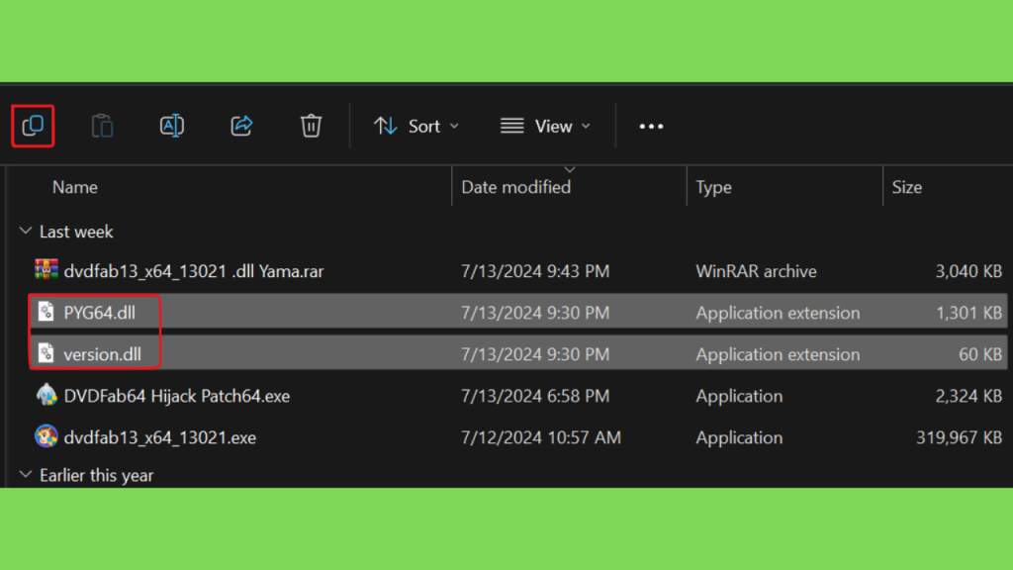This screenshot has width=1013, height=570.
Task: Select file dvdfab13_x64_13021 .dll Yama.rar
Action: [x=194, y=271]
